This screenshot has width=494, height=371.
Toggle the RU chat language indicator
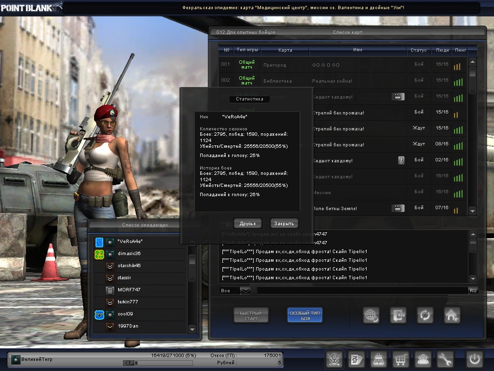pyautogui.click(x=473, y=290)
